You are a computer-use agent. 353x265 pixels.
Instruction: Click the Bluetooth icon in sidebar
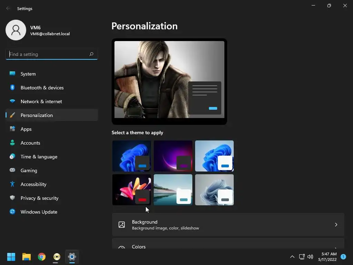pos(12,87)
